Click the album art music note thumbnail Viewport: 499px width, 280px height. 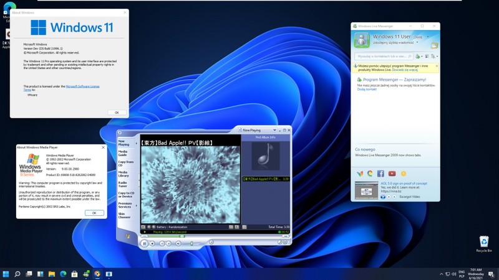[266, 156]
